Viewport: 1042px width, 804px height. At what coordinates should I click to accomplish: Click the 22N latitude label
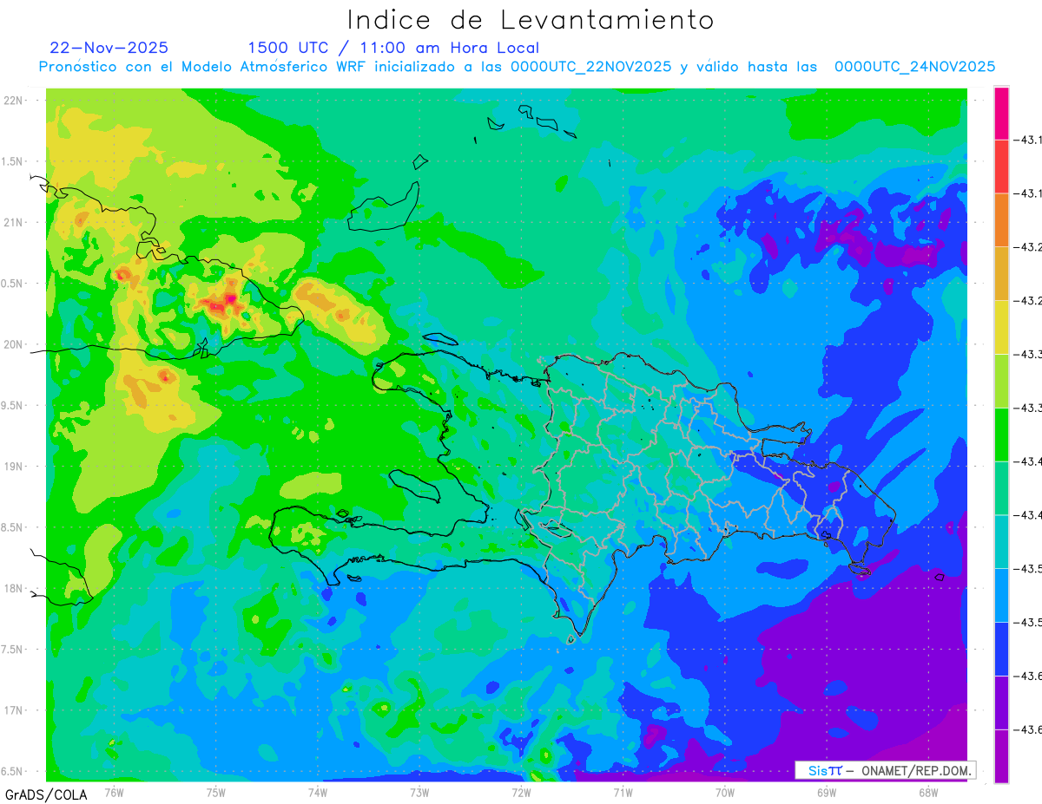pyautogui.click(x=13, y=100)
